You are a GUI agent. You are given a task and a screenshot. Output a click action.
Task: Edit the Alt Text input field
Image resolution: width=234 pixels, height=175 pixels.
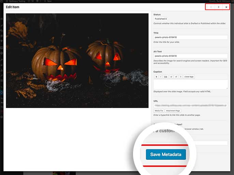coord(191,56)
